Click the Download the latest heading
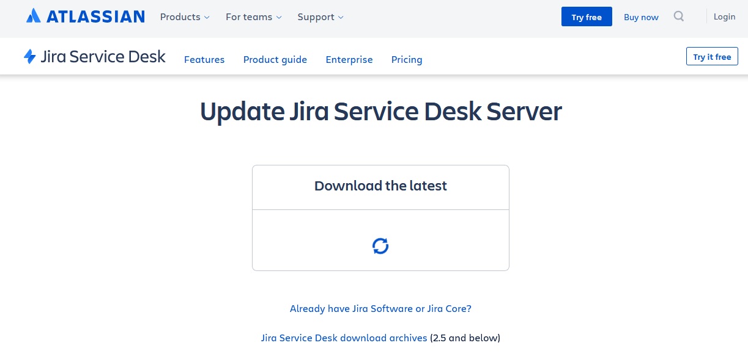Viewport: 748px width, 362px height. 380,186
